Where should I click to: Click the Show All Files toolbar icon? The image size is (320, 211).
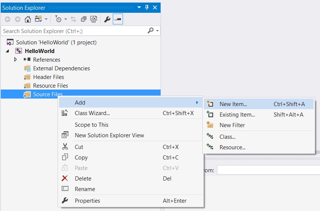94,19
